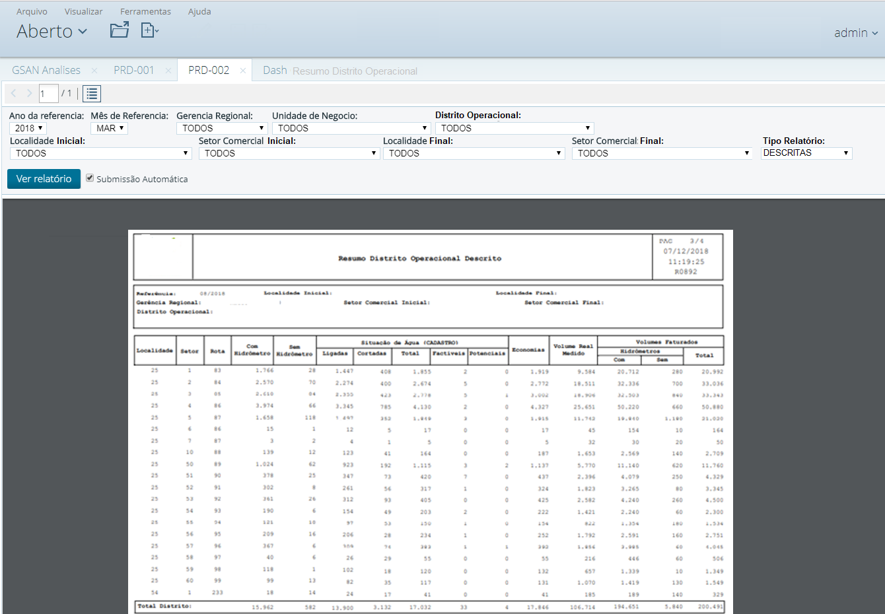Go to the next report page arrow

29,94
